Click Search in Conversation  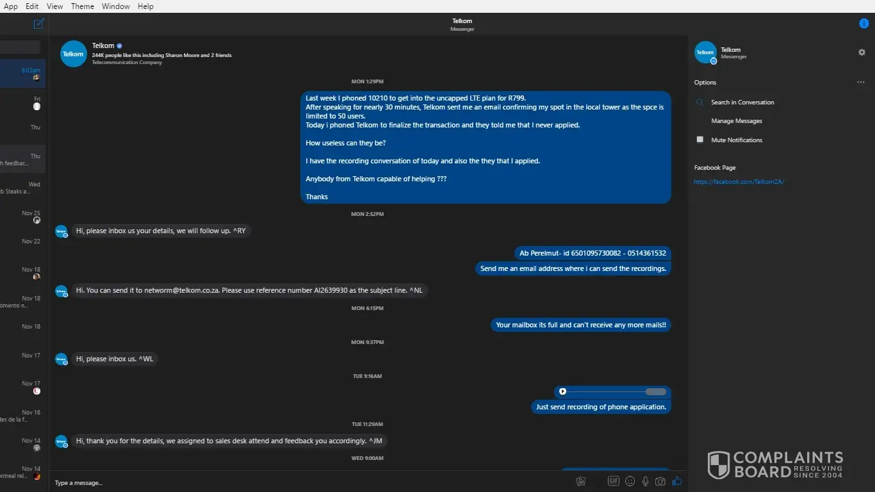coord(742,102)
